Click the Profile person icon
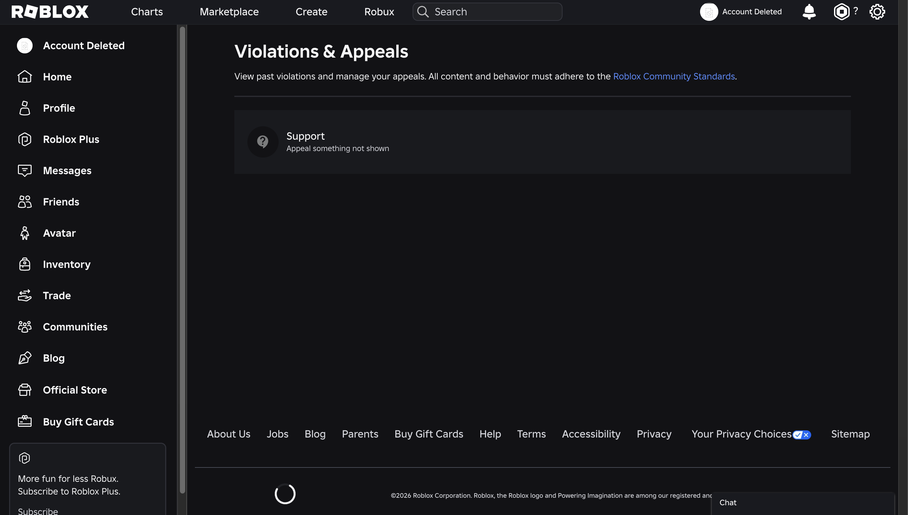The height and width of the screenshot is (515, 908). point(25,108)
